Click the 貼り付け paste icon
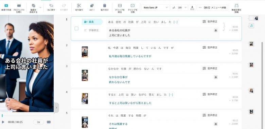 click(105, 5)
